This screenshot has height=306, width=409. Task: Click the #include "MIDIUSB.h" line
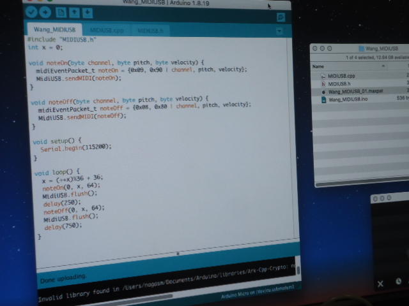(62, 40)
